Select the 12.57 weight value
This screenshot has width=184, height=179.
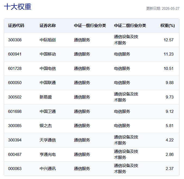[169, 40]
